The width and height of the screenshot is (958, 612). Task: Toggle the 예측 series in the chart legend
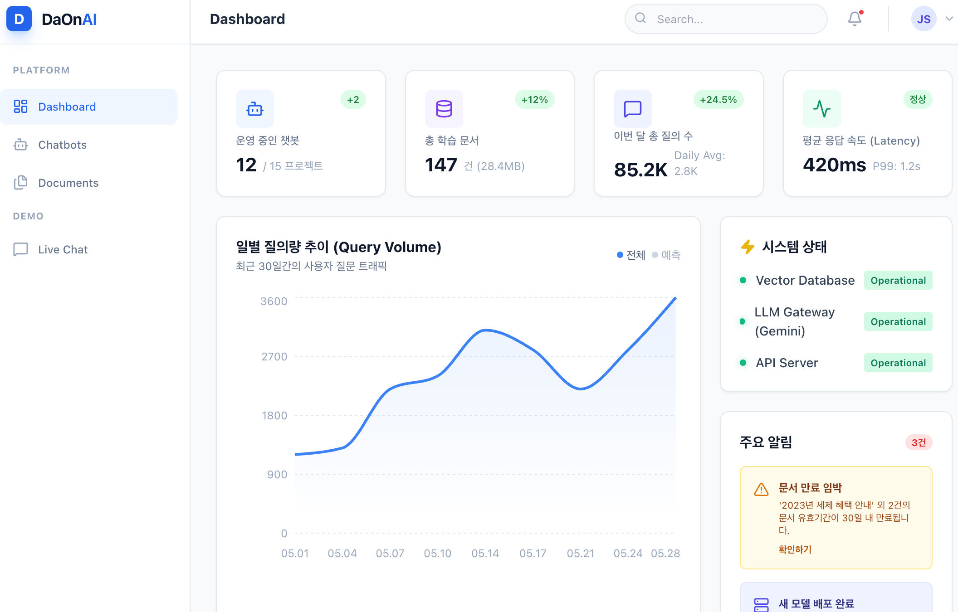(666, 255)
